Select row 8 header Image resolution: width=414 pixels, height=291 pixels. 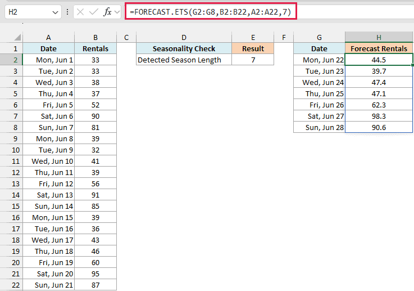click(x=11, y=127)
